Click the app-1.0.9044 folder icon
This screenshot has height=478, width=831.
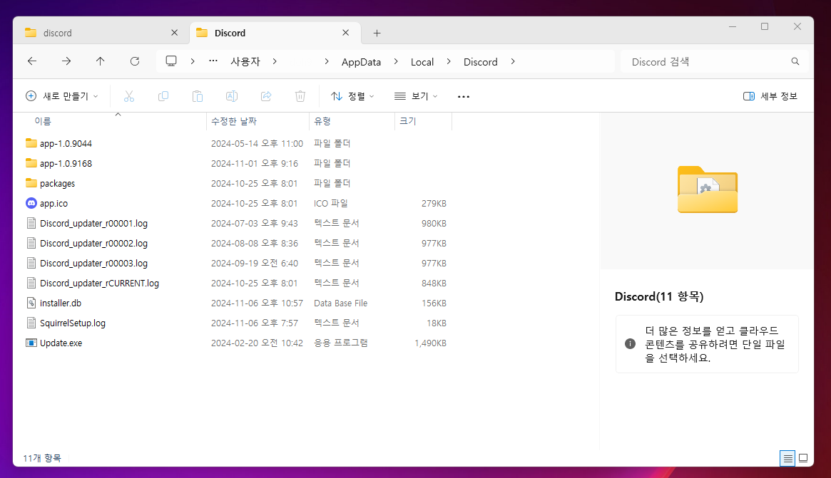[31, 143]
